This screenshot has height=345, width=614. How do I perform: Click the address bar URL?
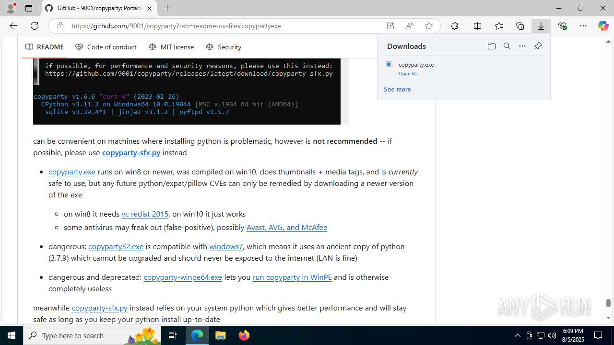176,26
